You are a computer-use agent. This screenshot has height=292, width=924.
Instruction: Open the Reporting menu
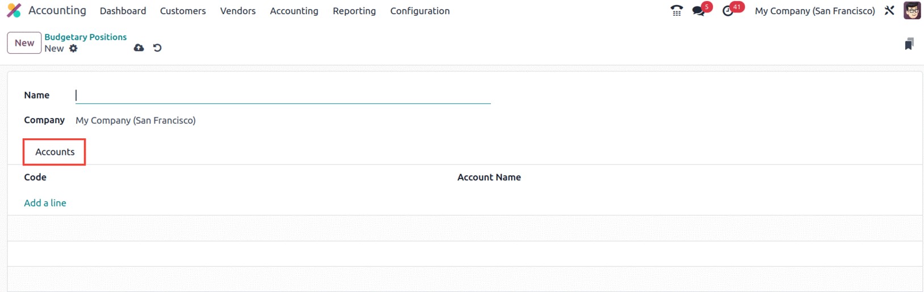(x=354, y=11)
